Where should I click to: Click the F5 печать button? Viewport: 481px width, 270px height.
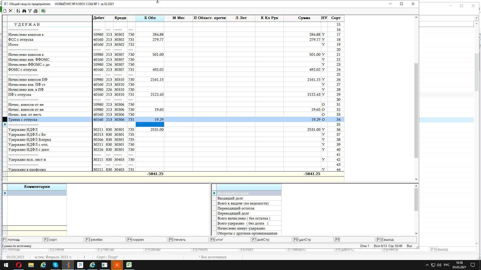tap(189, 239)
